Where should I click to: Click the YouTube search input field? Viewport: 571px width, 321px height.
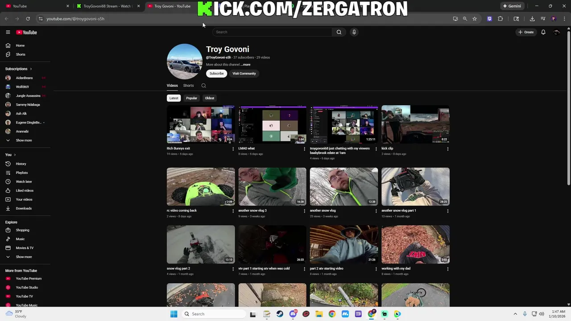click(x=272, y=32)
